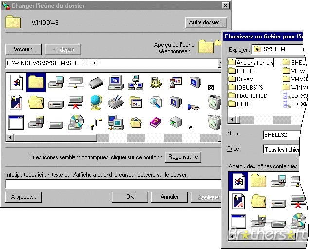Choose the magnifying glass find icon
Screen dimensions: 309x249
156,102
